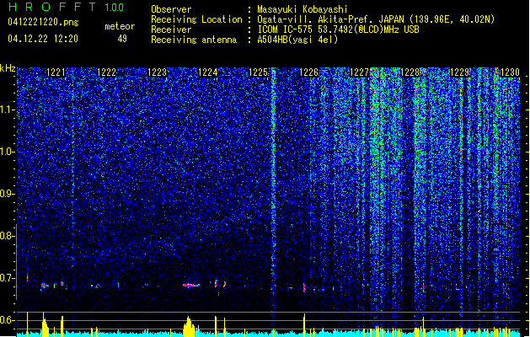Click the HROFFT 1.0.0 title text
Viewport: 530px width, 337px height.
[66, 7]
